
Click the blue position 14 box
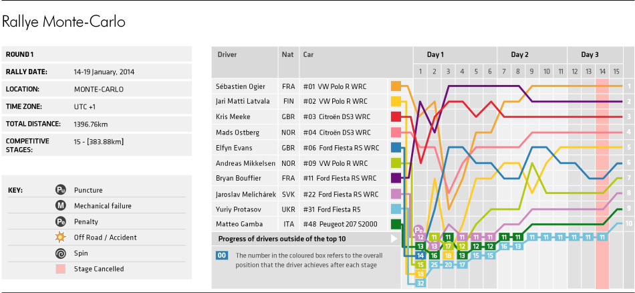(420, 256)
